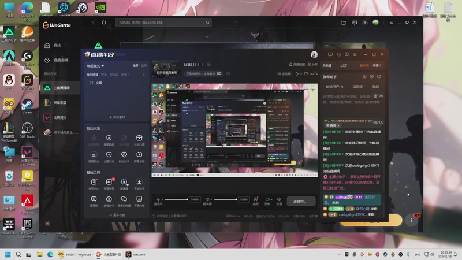Image resolution: width=462 pixels, height=260 pixels.
Task: Adjust the microphone volume slider
Action: click(x=176, y=199)
